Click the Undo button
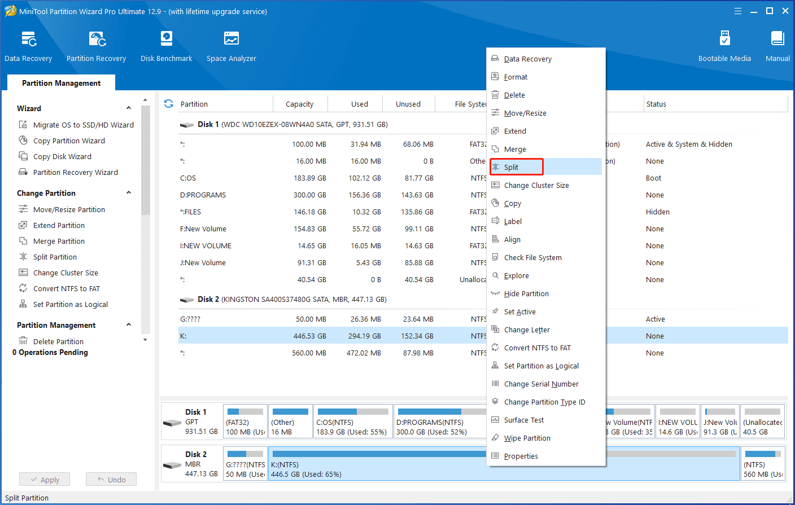795x505 pixels. pos(111,480)
